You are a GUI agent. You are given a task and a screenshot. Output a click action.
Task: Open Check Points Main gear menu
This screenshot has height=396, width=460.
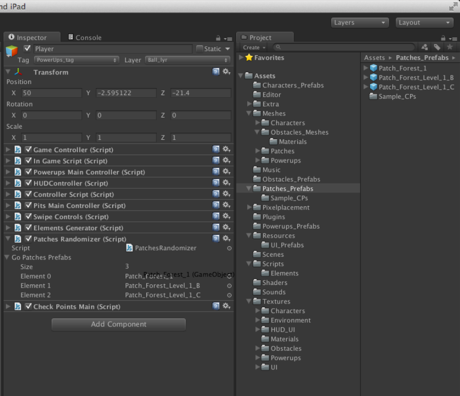pyautogui.click(x=226, y=306)
